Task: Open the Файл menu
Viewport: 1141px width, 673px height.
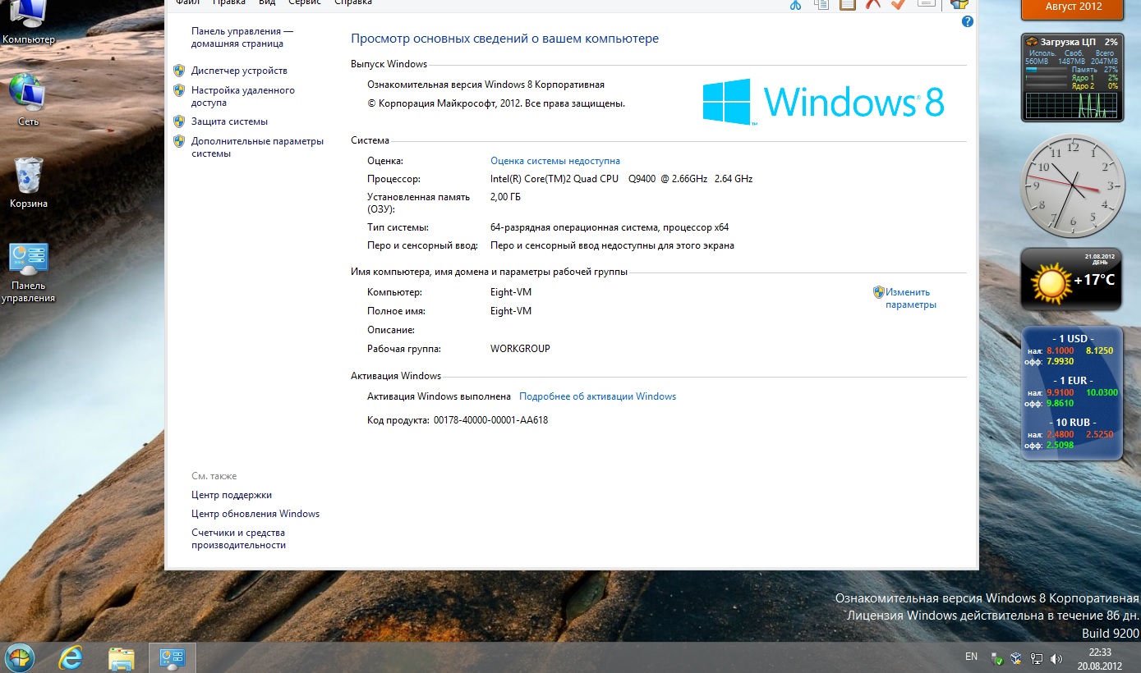Action: 188,2
